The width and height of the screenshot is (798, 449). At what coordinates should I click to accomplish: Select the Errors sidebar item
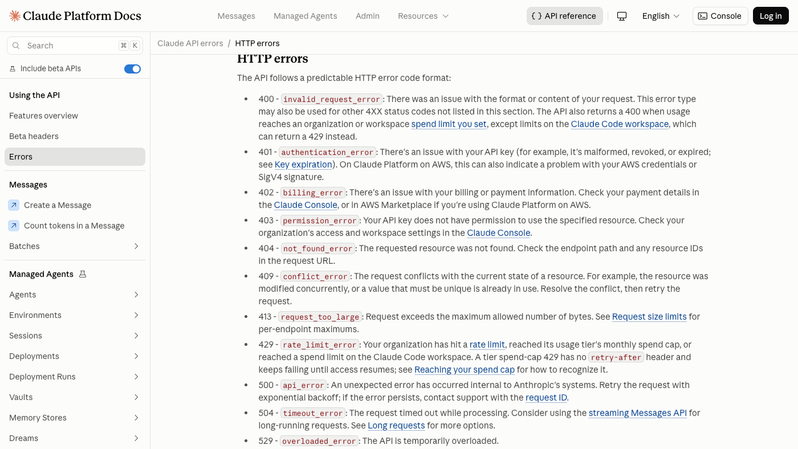point(75,157)
